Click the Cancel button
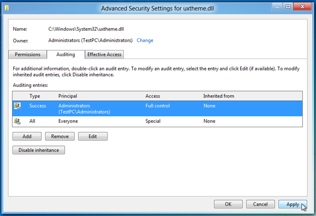Image resolution: width=316 pixels, height=216 pixels. (260, 204)
